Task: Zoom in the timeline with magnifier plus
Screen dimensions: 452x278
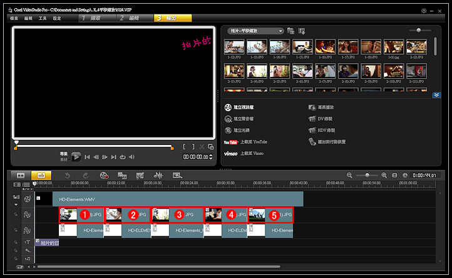Action: 384,176
